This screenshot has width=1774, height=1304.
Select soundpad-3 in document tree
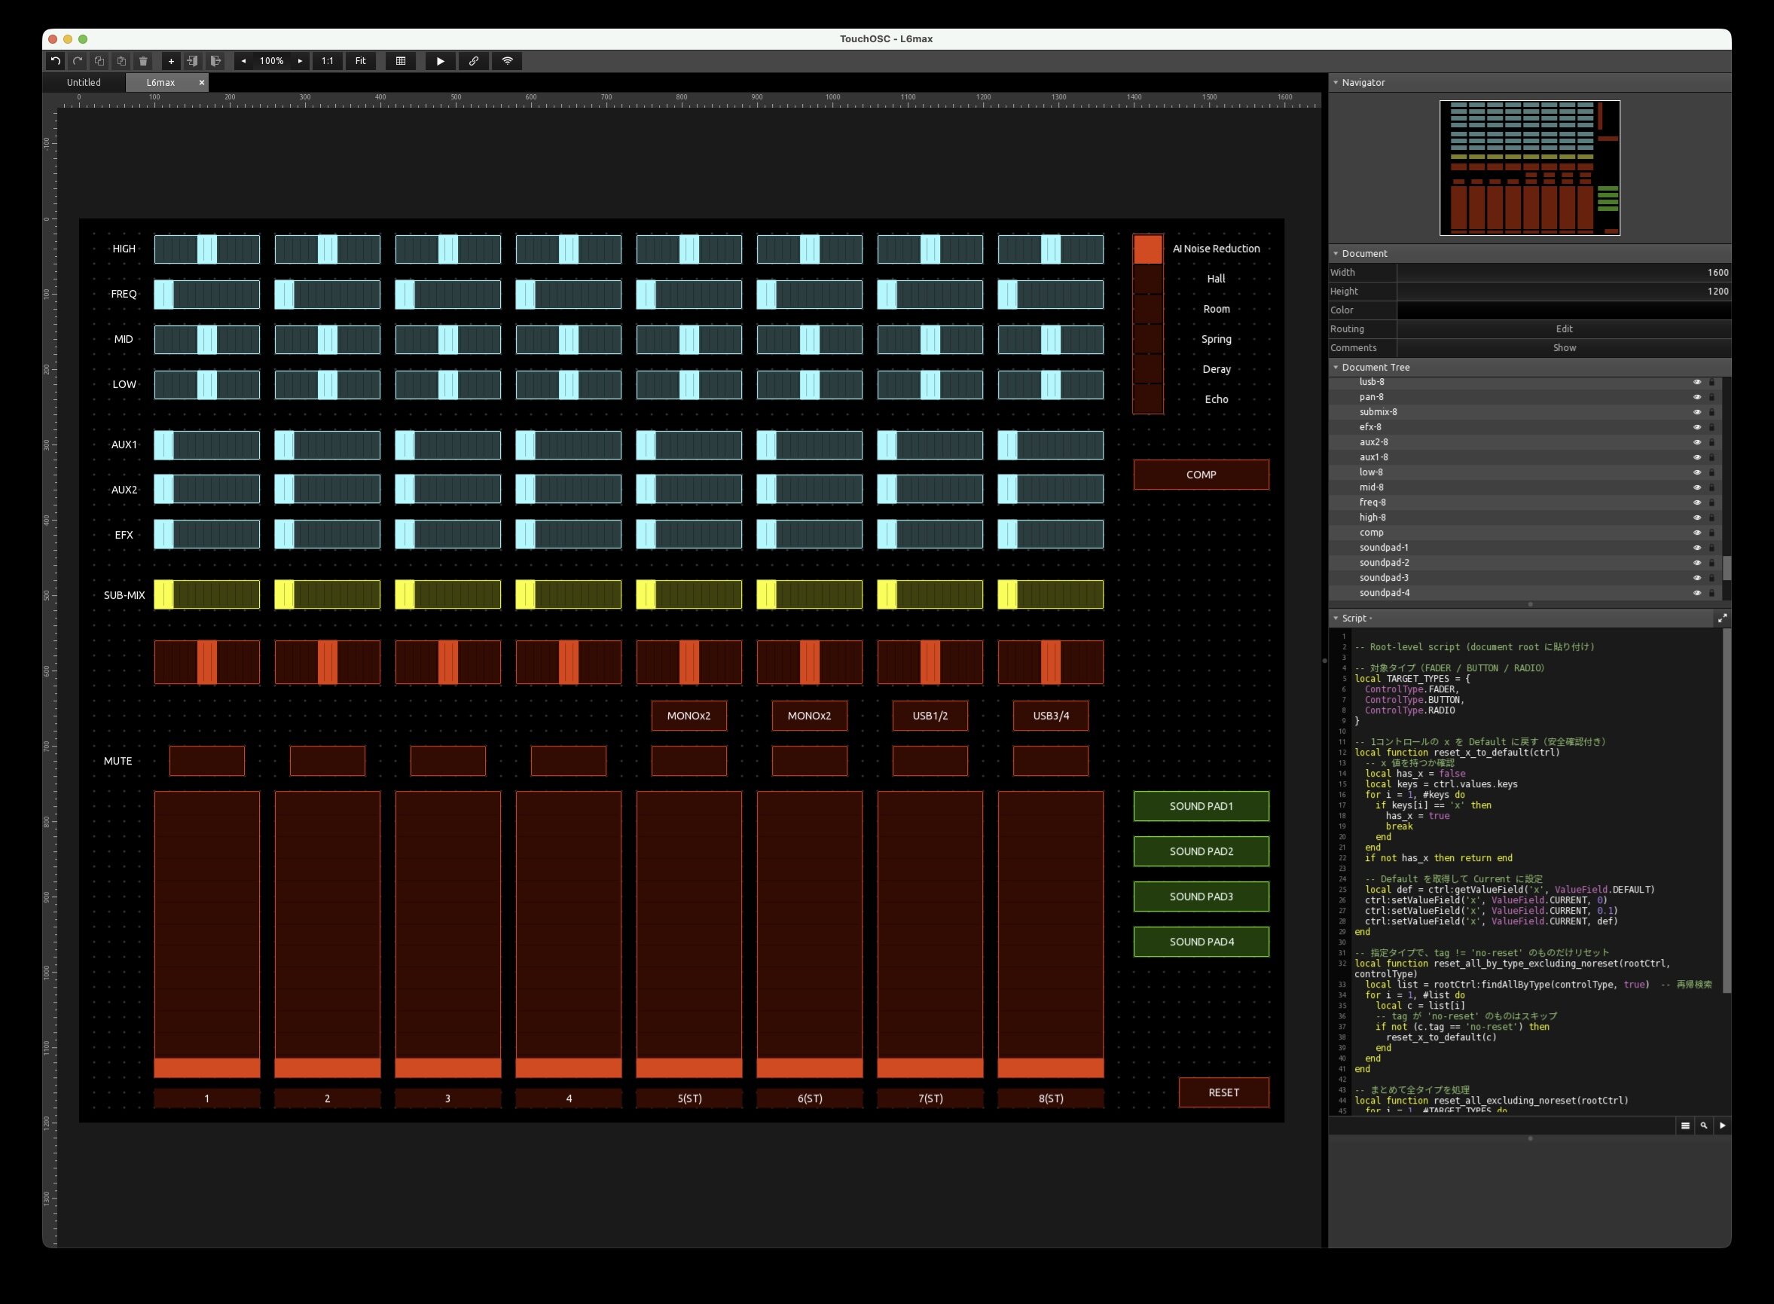click(1384, 578)
